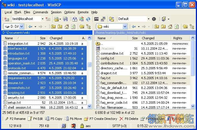197x130 pixels.
Task: Go to local root directory
Action: point(60,27)
